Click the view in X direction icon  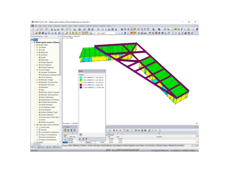click(139, 29)
